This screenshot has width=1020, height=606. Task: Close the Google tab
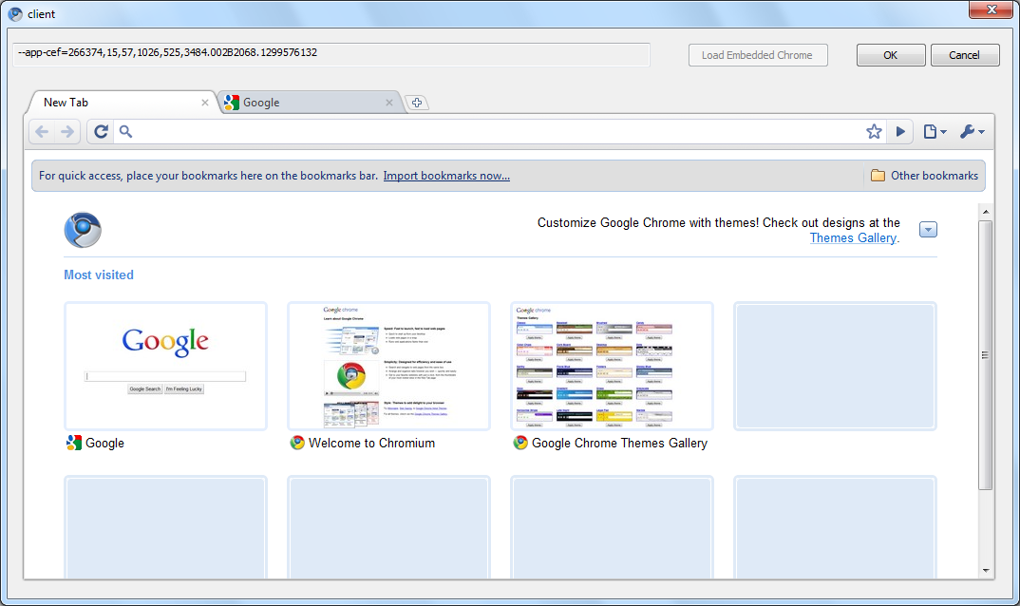tap(389, 103)
